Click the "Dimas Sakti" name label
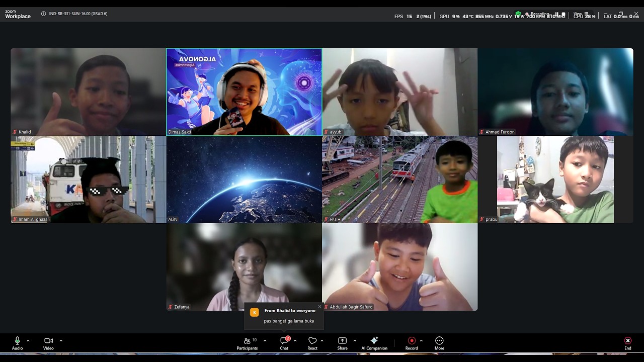Viewport: 644px width, 362px height. [180, 132]
